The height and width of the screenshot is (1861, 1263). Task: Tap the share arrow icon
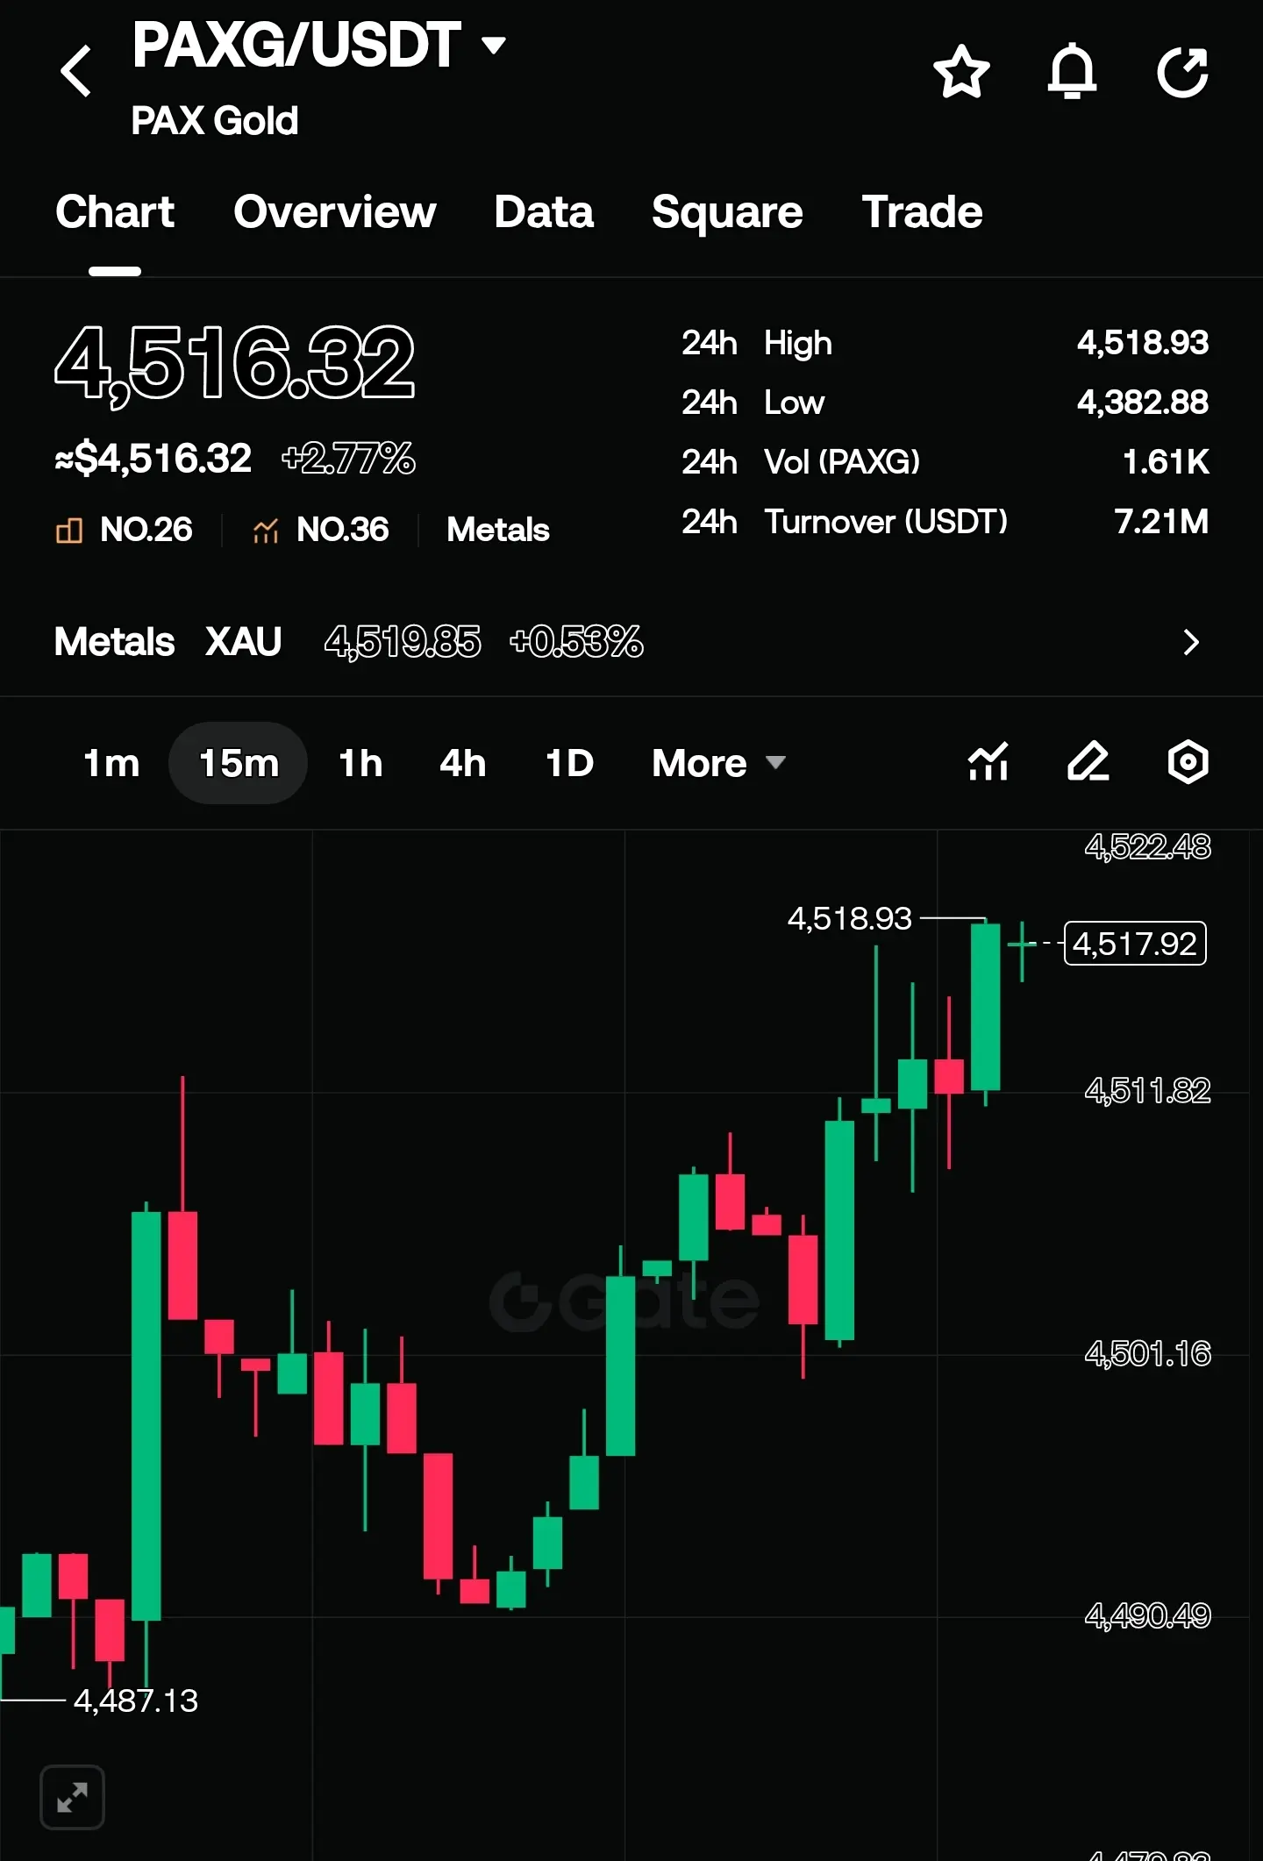click(1183, 71)
